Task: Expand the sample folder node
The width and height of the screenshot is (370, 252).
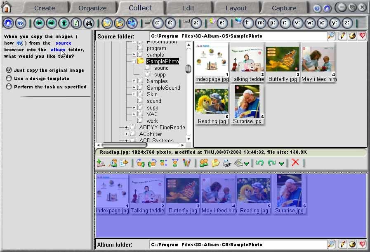Action: coord(134,55)
